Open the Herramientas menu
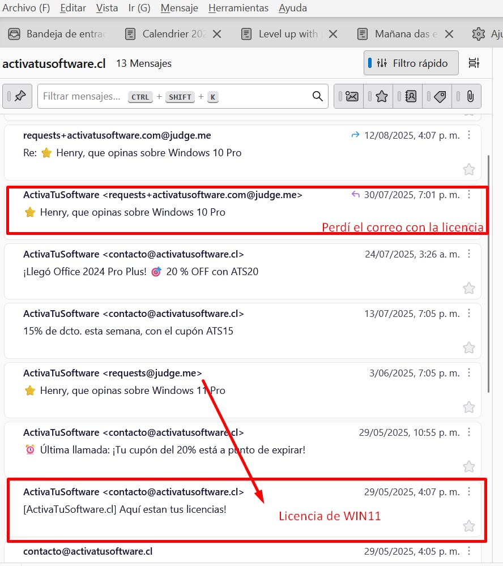The width and height of the screenshot is (503, 566). tap(238, 8)
